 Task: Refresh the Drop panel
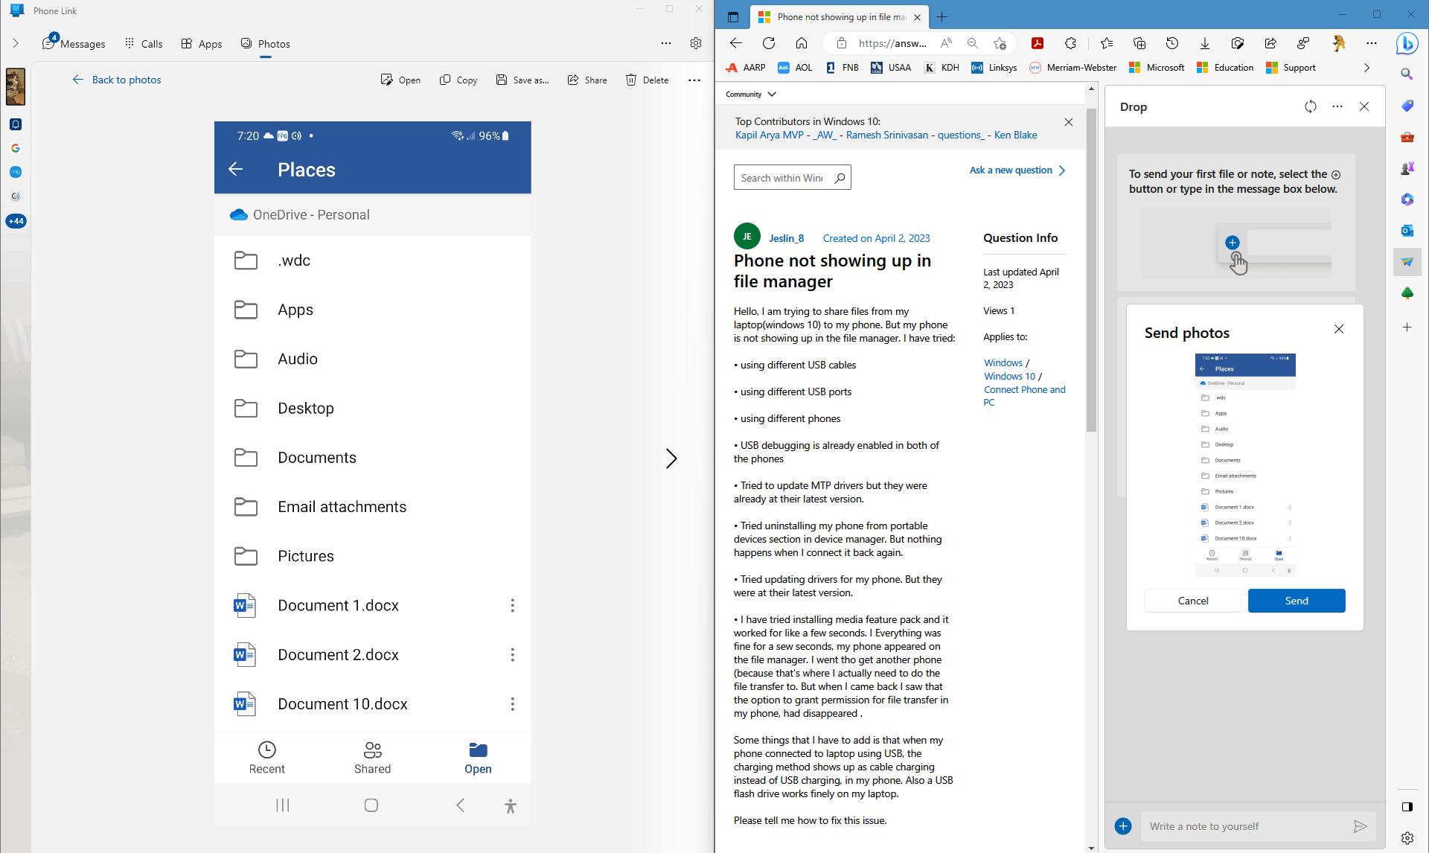1310,106
